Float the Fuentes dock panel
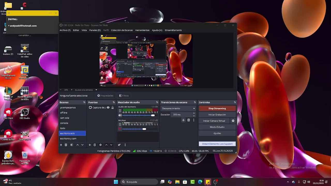331x186 pixels. (114, 102)
